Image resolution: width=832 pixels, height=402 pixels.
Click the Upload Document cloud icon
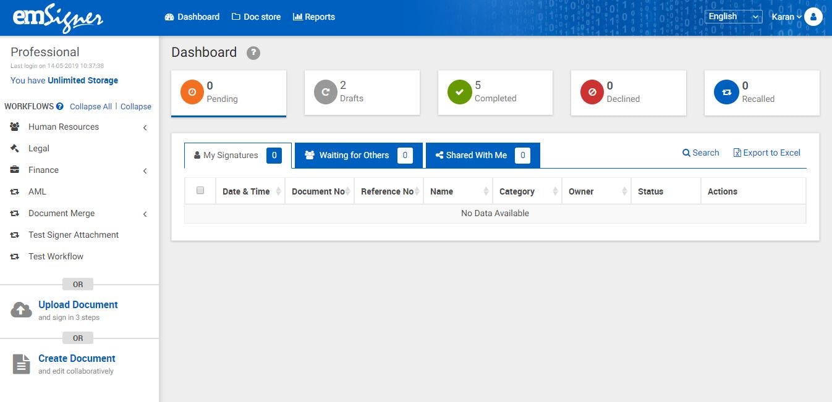coord(21,309)
